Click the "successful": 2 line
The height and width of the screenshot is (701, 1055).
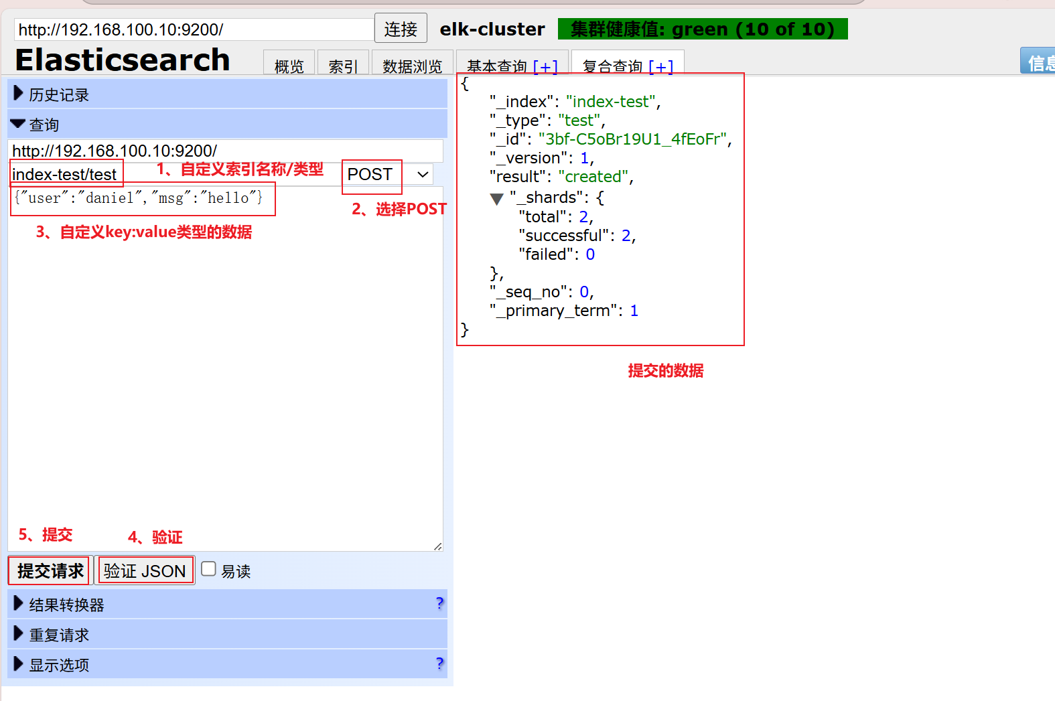click(x=577, y=235)
